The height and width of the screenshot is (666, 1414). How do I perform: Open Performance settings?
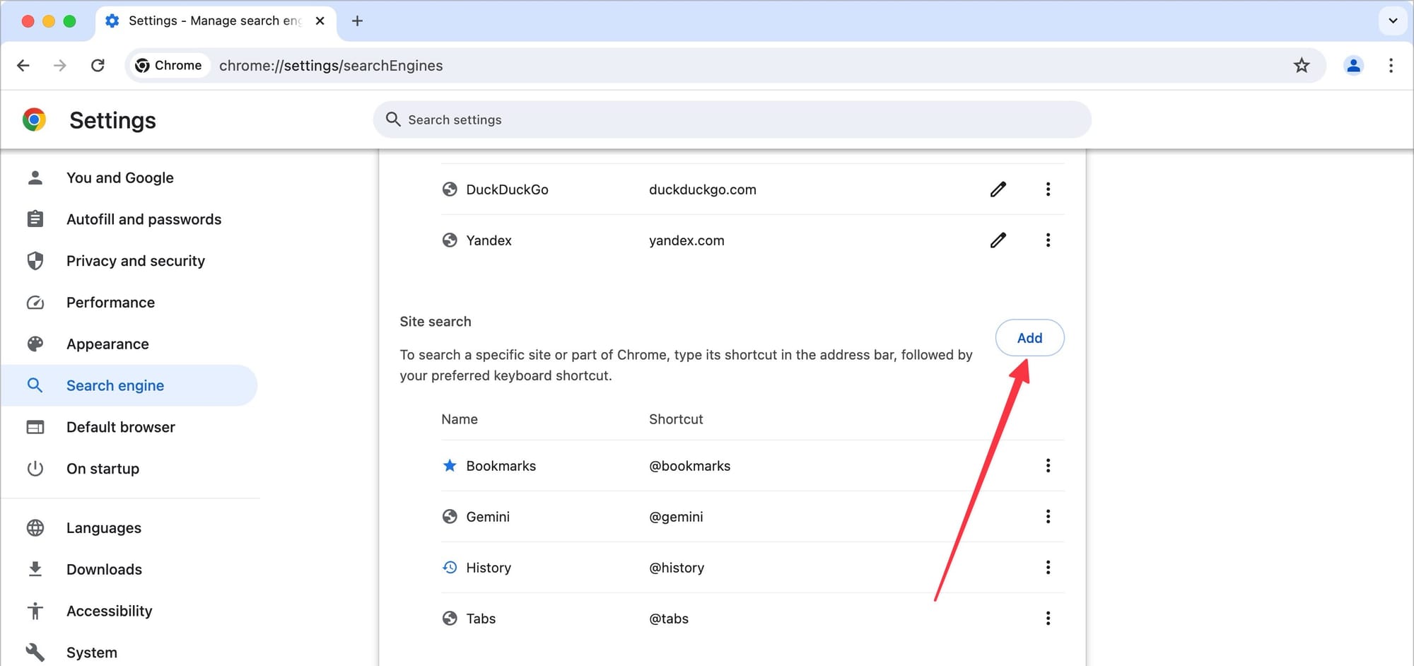pos(129,303)
